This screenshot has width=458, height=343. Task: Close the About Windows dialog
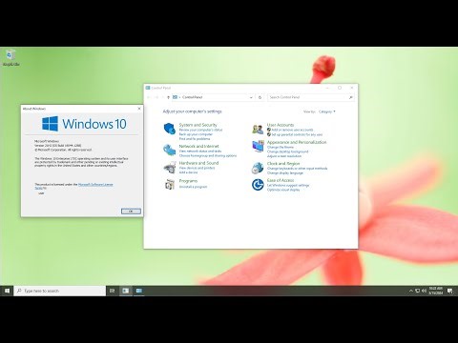(139, 109)
